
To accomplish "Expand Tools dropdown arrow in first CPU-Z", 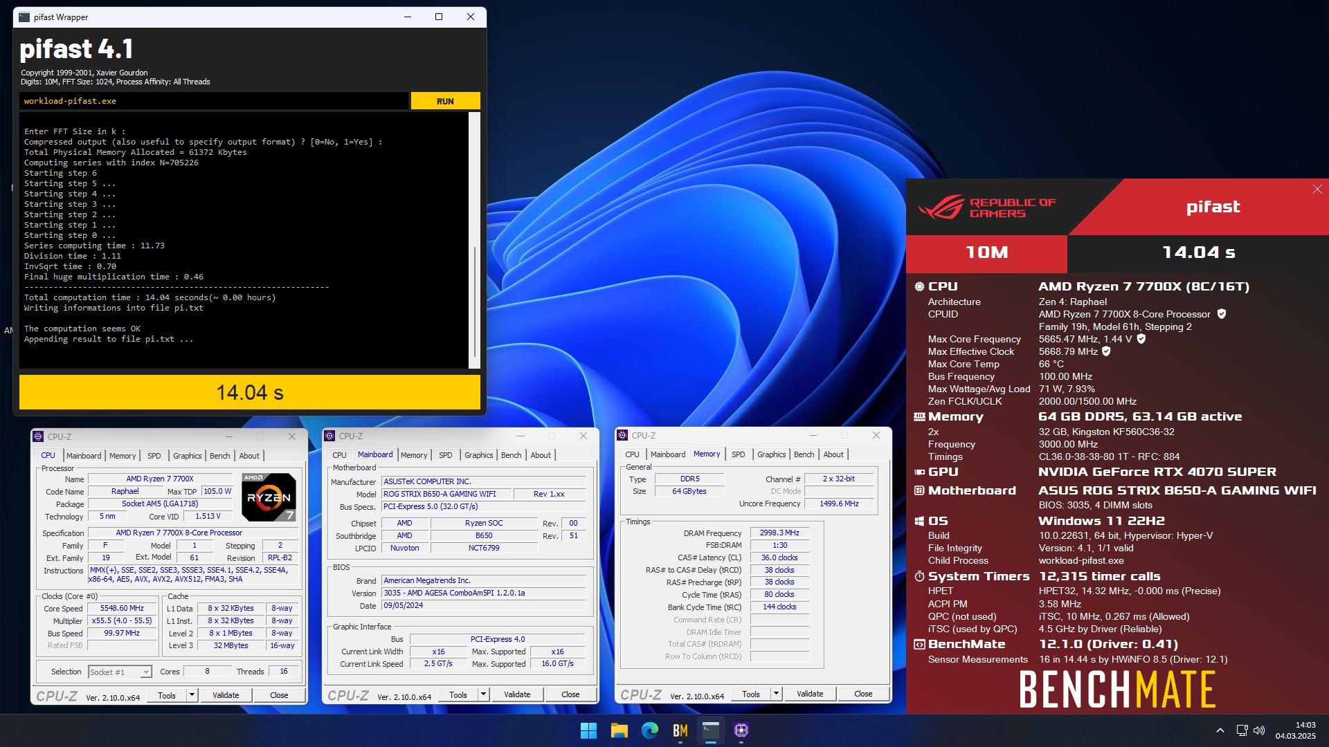I will pos(192,695).
